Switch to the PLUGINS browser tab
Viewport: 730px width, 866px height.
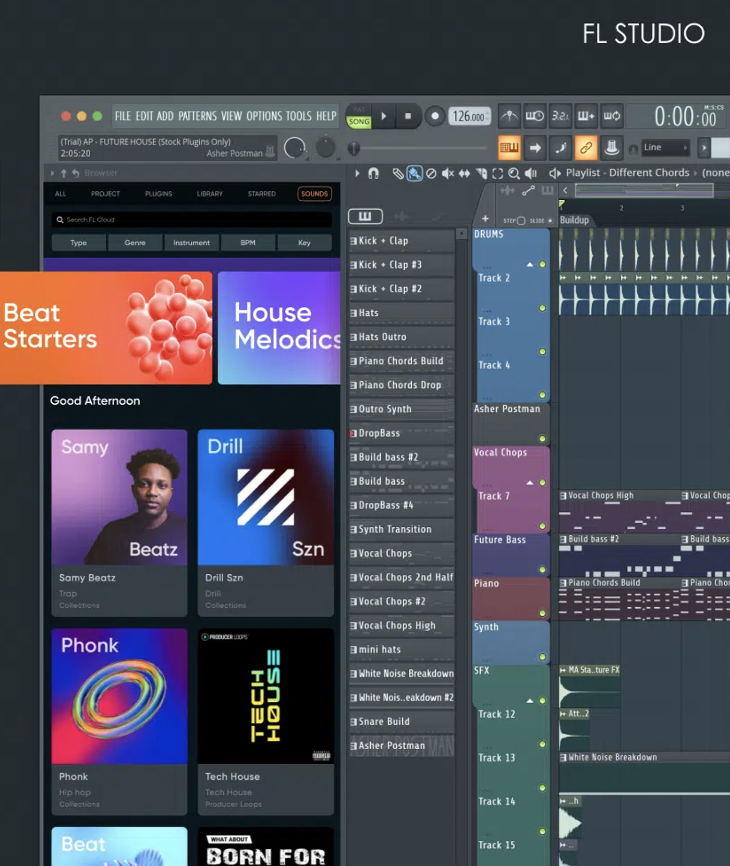tap(159, 194)
